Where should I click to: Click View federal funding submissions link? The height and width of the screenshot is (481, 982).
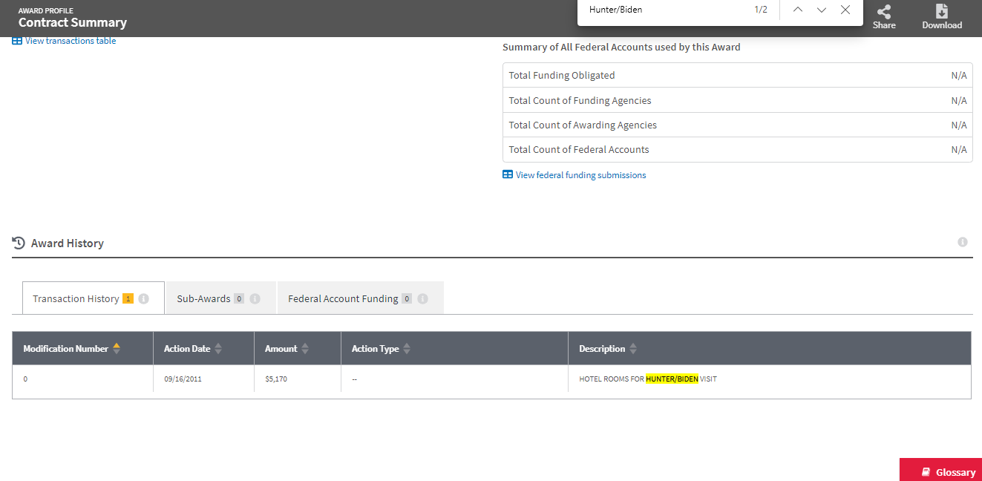580,175
